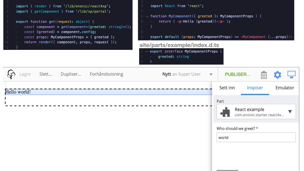Click the 'const {greeted} = component.config' line
Viewport: 304px width, 171px height.
point(60,32)
